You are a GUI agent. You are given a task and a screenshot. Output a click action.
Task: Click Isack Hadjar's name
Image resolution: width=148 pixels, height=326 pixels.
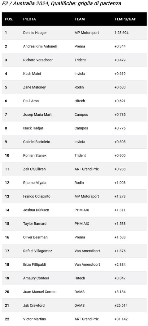[x=33, y=128]
